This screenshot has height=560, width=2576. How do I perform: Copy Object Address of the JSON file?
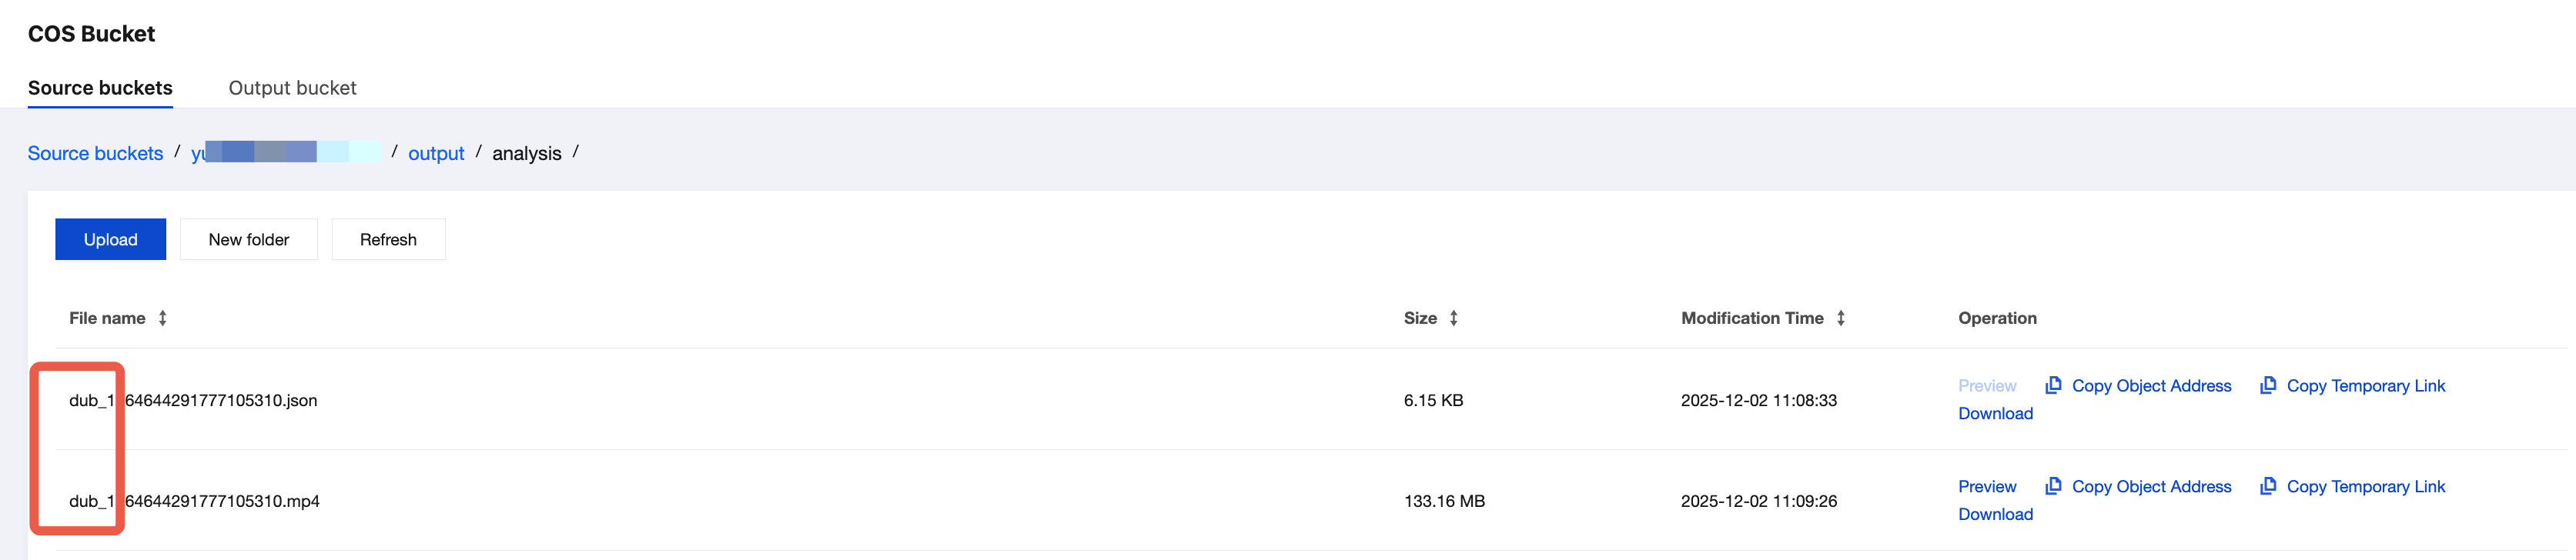click(2151, 386)
